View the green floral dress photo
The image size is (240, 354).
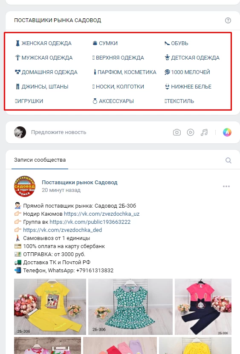click(130, 307)
